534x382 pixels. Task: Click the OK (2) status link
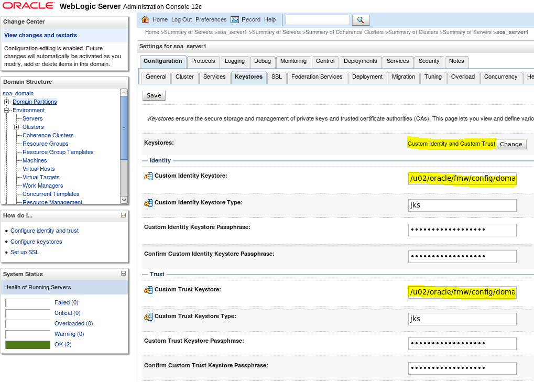pyautogui.click(x=63, y=345)
